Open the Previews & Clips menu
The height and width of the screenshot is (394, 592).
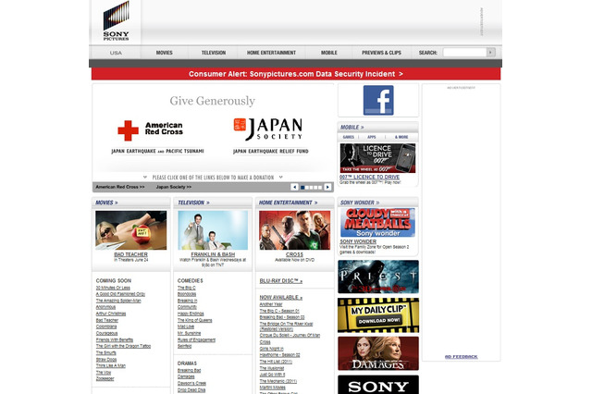pyautogui.click(x=381, y=53)
